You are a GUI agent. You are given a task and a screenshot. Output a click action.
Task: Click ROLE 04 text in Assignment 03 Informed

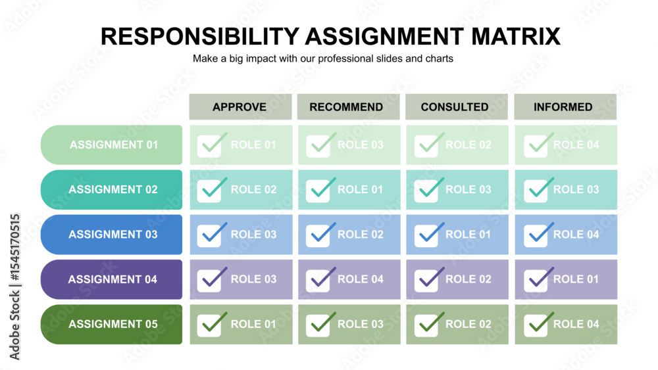point(576,234)
